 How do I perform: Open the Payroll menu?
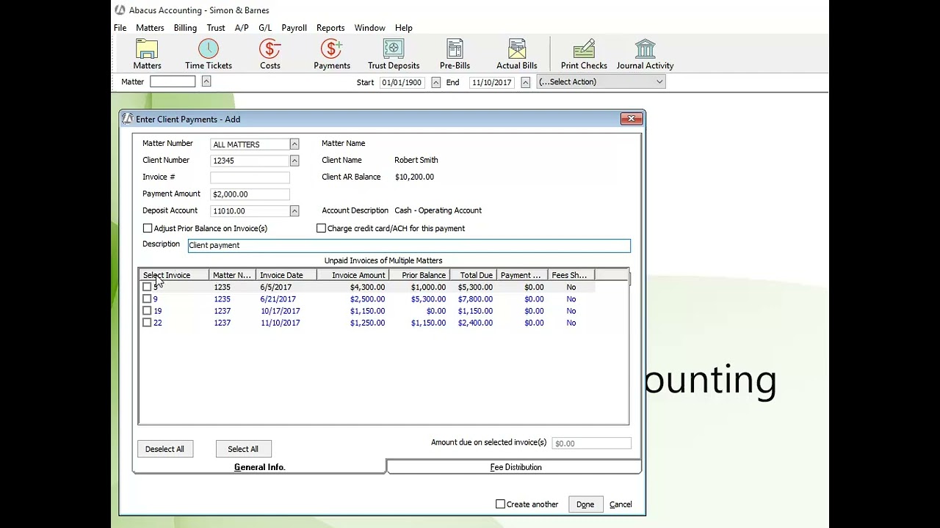[294, 28]
